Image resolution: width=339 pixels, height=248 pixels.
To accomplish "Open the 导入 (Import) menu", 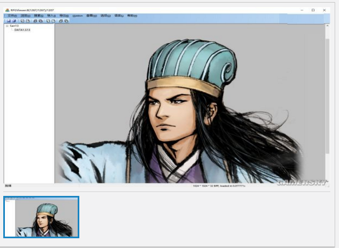I will tap(51, 16).
